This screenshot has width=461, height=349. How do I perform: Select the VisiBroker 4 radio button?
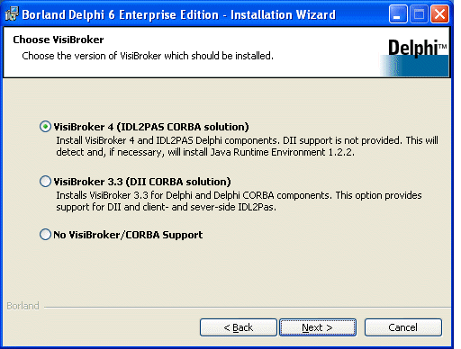(x=45, y=127)
